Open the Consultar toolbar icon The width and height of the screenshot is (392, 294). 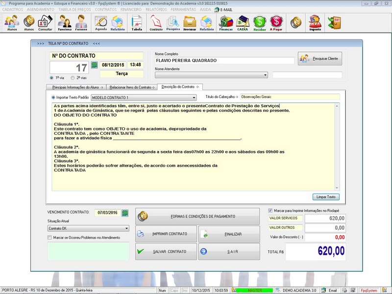tap(45, 23)
